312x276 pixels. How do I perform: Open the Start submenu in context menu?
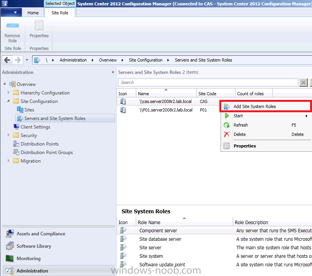coord(266,116)
